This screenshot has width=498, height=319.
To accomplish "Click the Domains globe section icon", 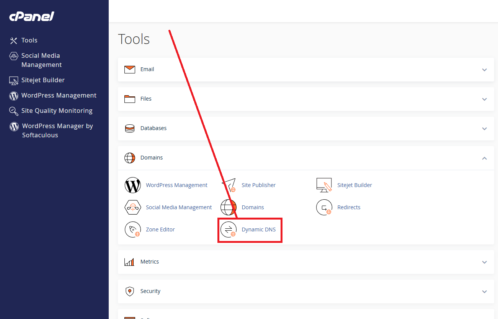I will [130, 158].
